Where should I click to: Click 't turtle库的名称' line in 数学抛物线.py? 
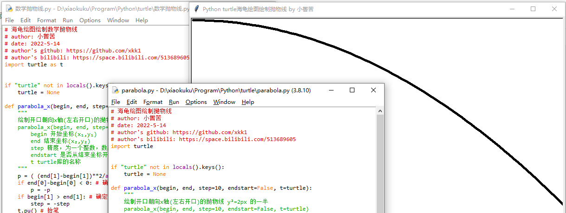click(56, 162)
